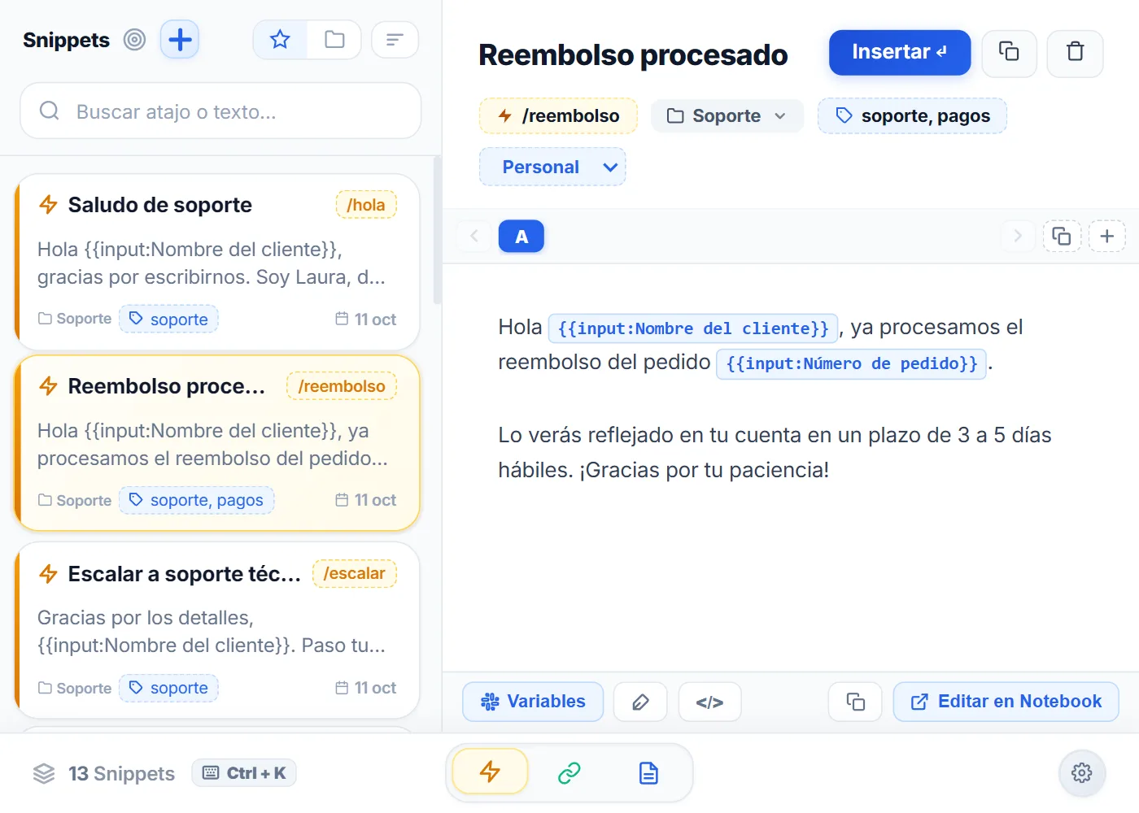Screen dimensions: 1139x813
Task: Click the Nombre del cliente variable chip
Action: pyautogui.click(x=693, y=328)
